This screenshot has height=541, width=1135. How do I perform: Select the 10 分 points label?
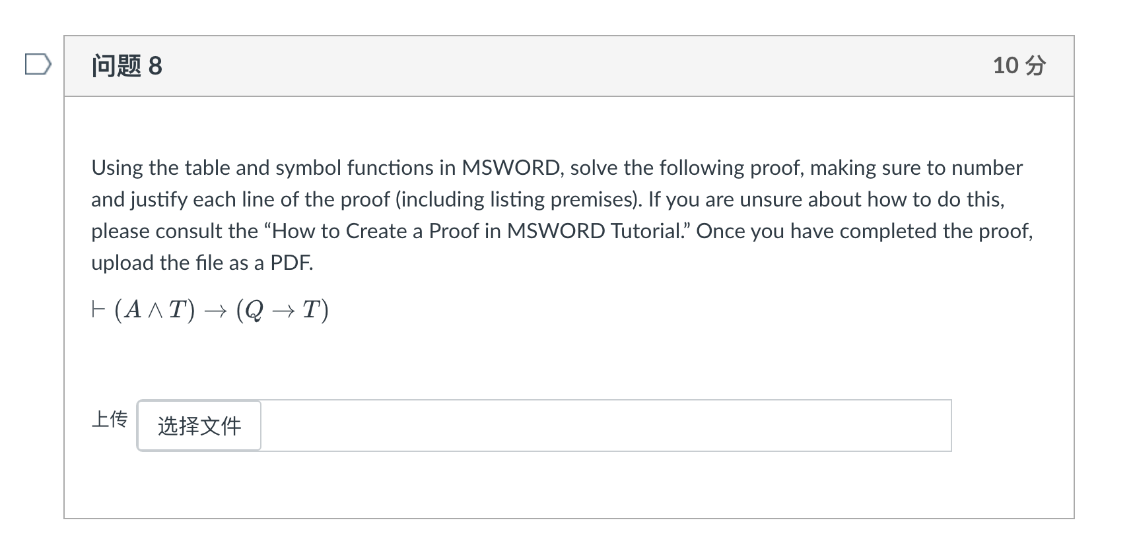(1019, 65)
